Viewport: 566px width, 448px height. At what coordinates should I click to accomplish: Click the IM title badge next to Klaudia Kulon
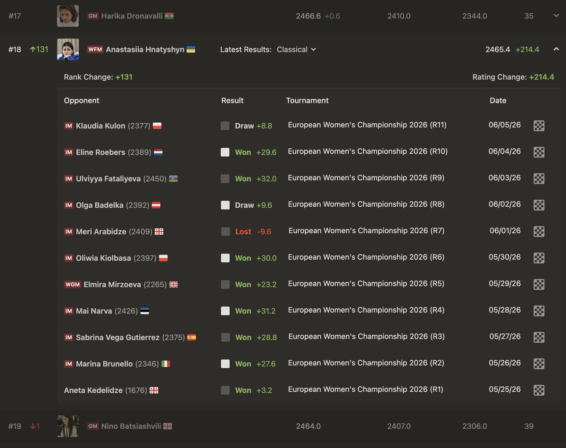coord(68,126)
